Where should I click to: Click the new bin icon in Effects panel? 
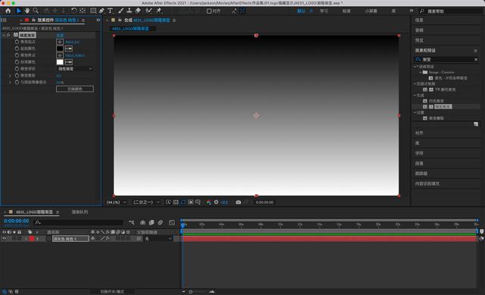476,124
